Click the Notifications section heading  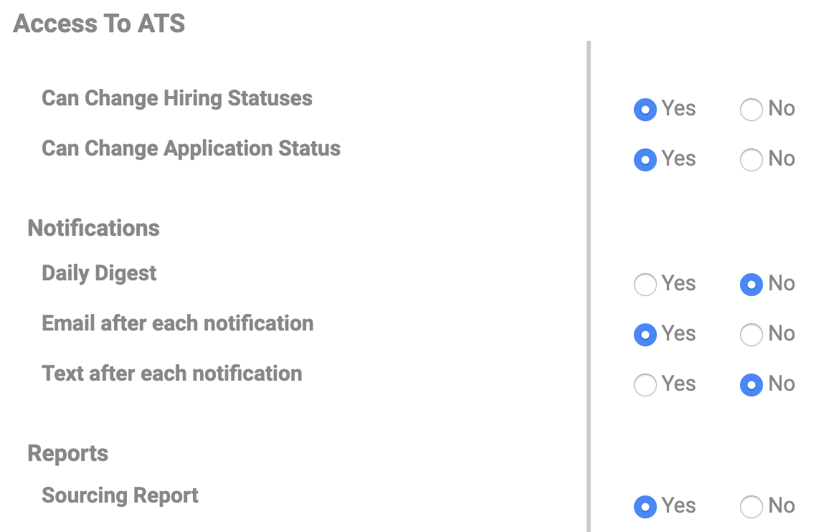(93, 228)
